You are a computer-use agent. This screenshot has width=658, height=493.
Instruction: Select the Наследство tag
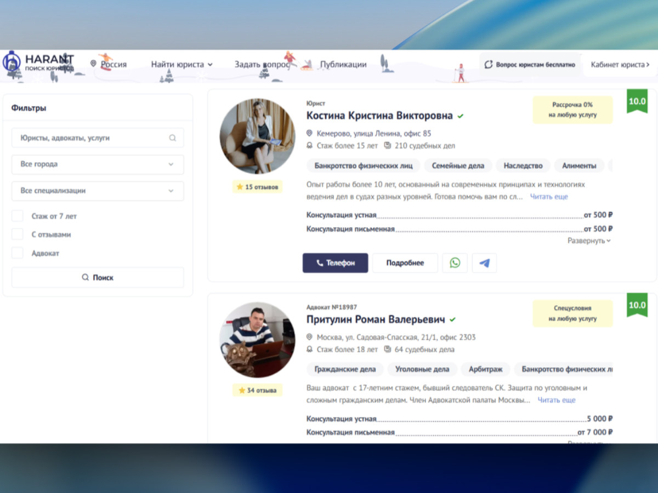tap(523, 165)
